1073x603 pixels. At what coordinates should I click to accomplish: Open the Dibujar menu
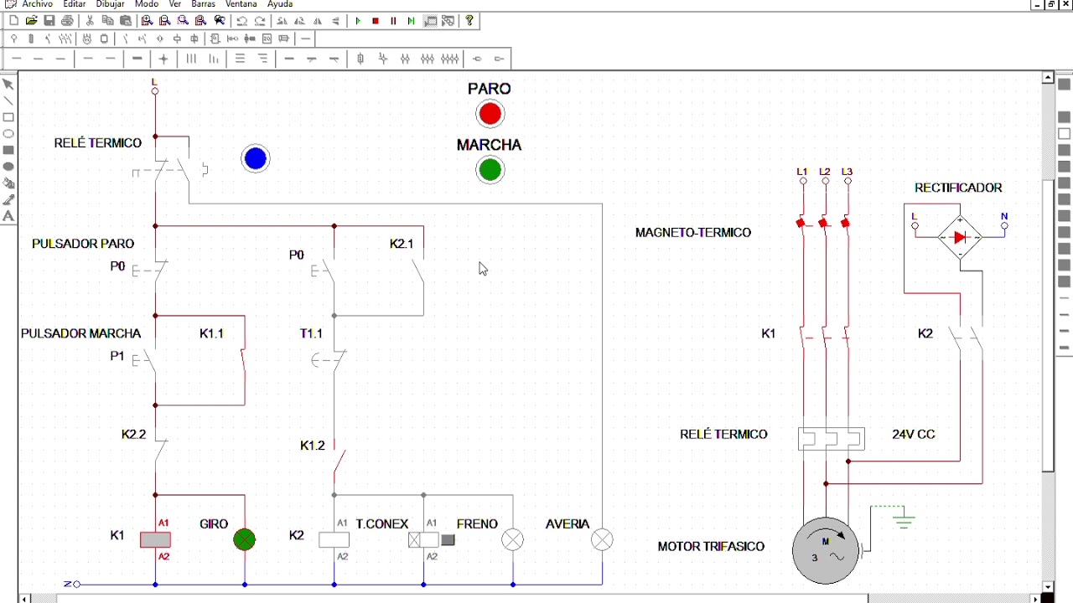point(111,4)
